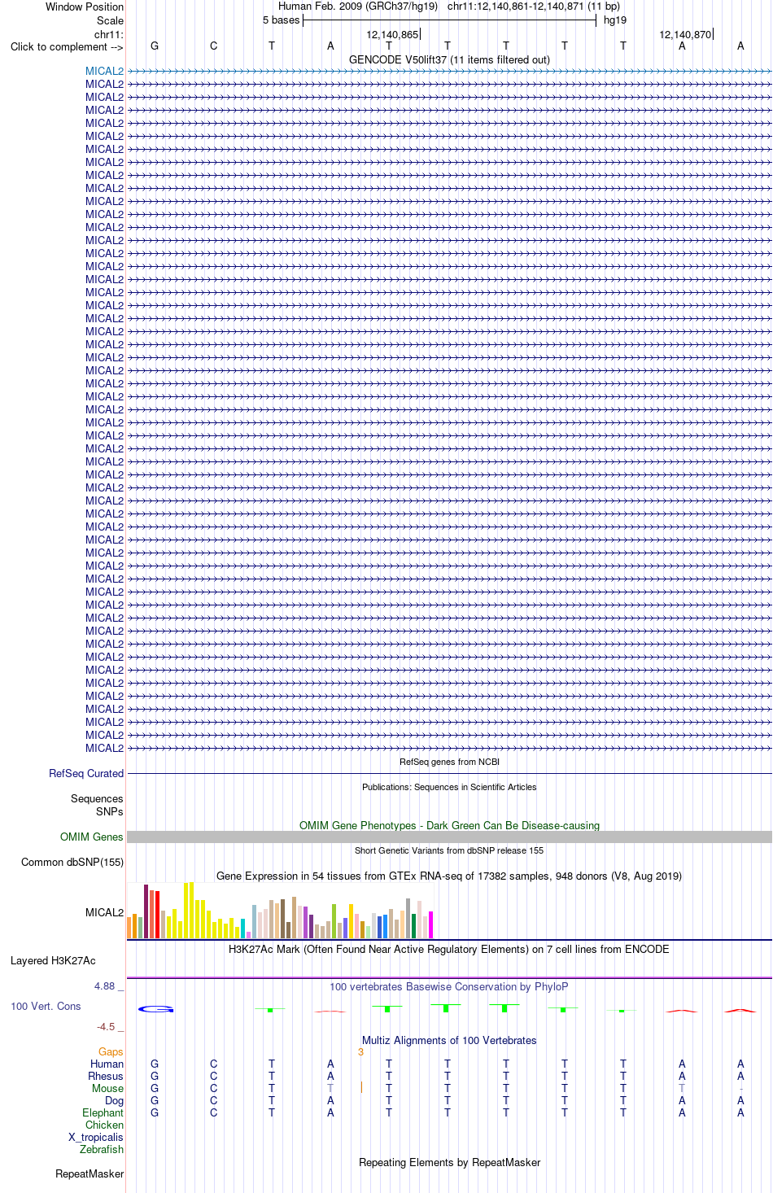This screenshot has height=1193, width=773.
Task: Open the GENCODE V50lift37 track title
Action: (x=449, y=59)
